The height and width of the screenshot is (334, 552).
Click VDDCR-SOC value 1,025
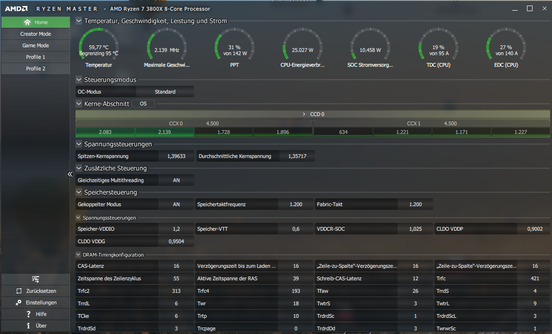[415, 229]
